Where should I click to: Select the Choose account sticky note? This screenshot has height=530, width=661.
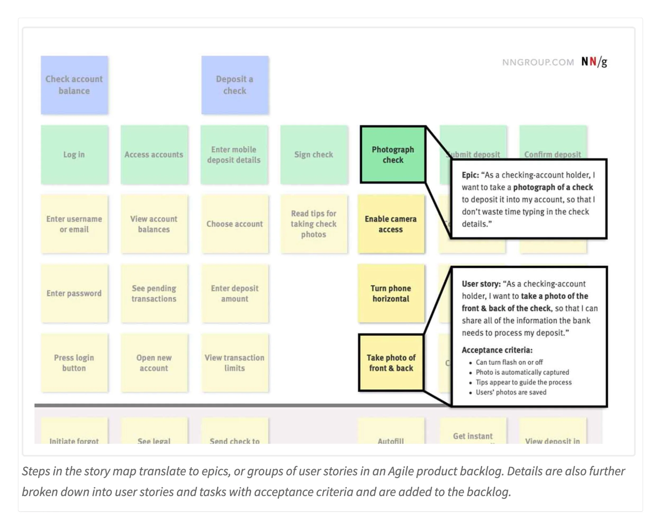[x=235, y=224]
